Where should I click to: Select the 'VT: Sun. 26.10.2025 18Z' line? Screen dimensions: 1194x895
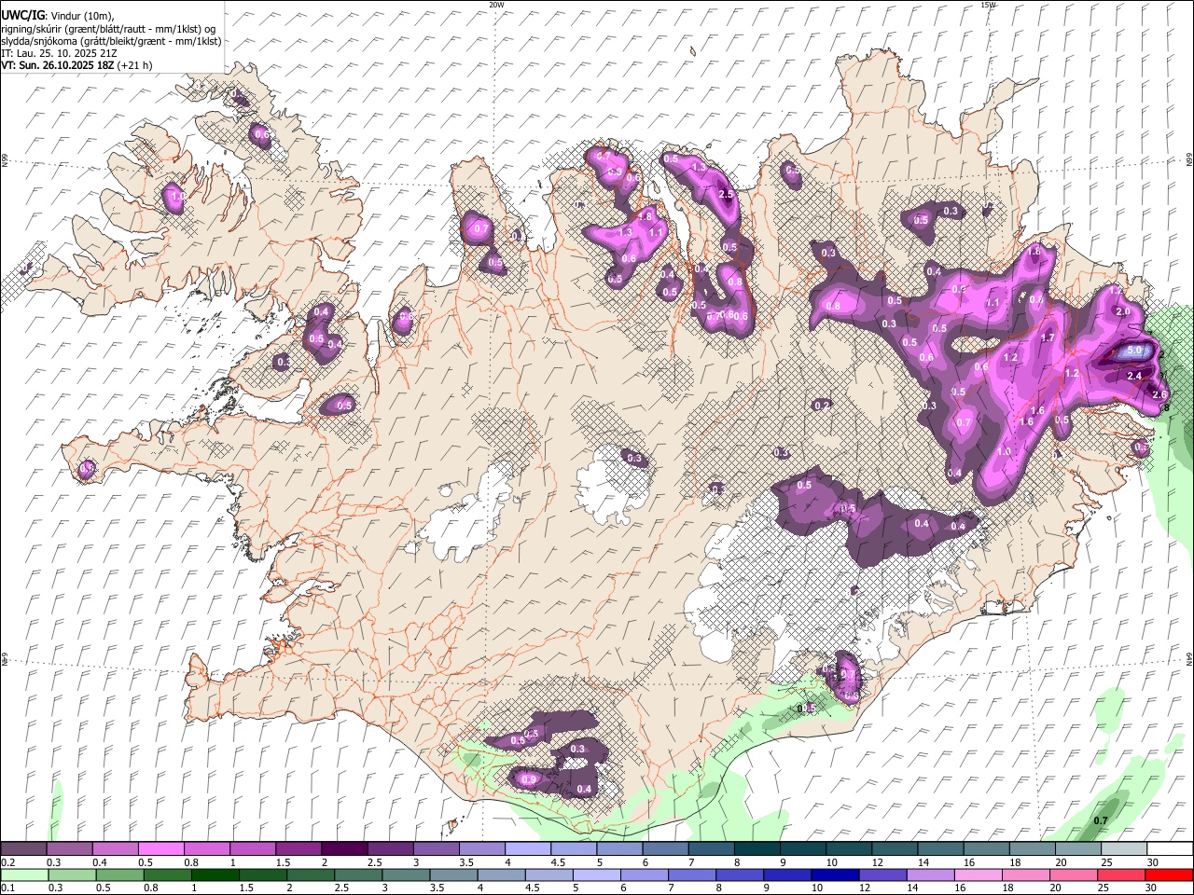[76, 65]
